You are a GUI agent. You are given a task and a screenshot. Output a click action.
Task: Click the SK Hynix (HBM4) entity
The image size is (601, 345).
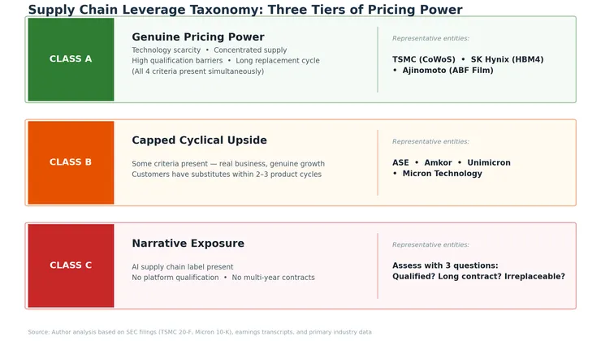[x=507, y=59]
